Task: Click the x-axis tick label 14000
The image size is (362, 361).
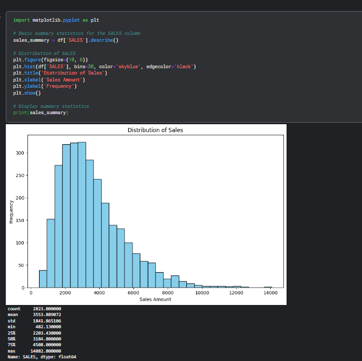Action: pyautogui.click(x=270, y=293)
